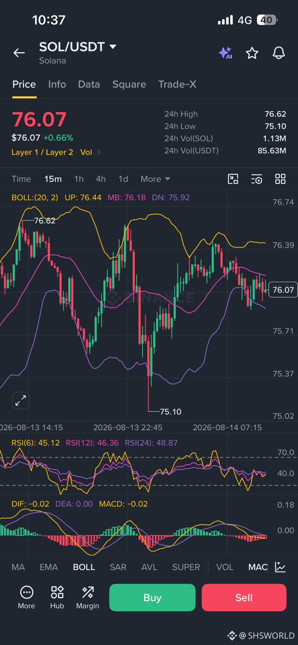Viewport: 298px width, 645px height.
Task: Open the indicator chart icon beside MAC
Action: (280, 567)
